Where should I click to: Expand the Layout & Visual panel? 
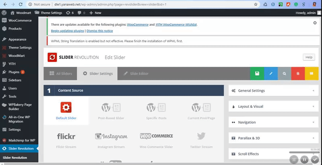(274, 107)
